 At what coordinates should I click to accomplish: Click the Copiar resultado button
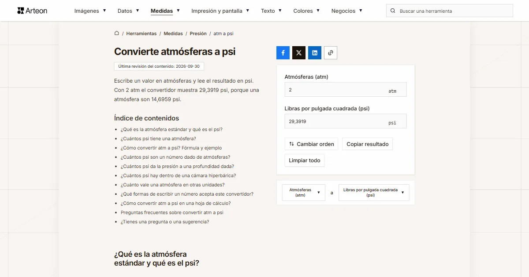point(368,144)
